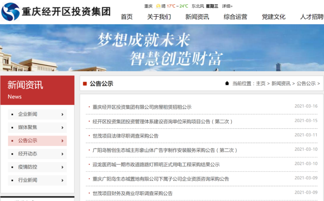Click the 梦想成就未来 banner image
This screenshot has height=201, width=324.
pos(162,48)
